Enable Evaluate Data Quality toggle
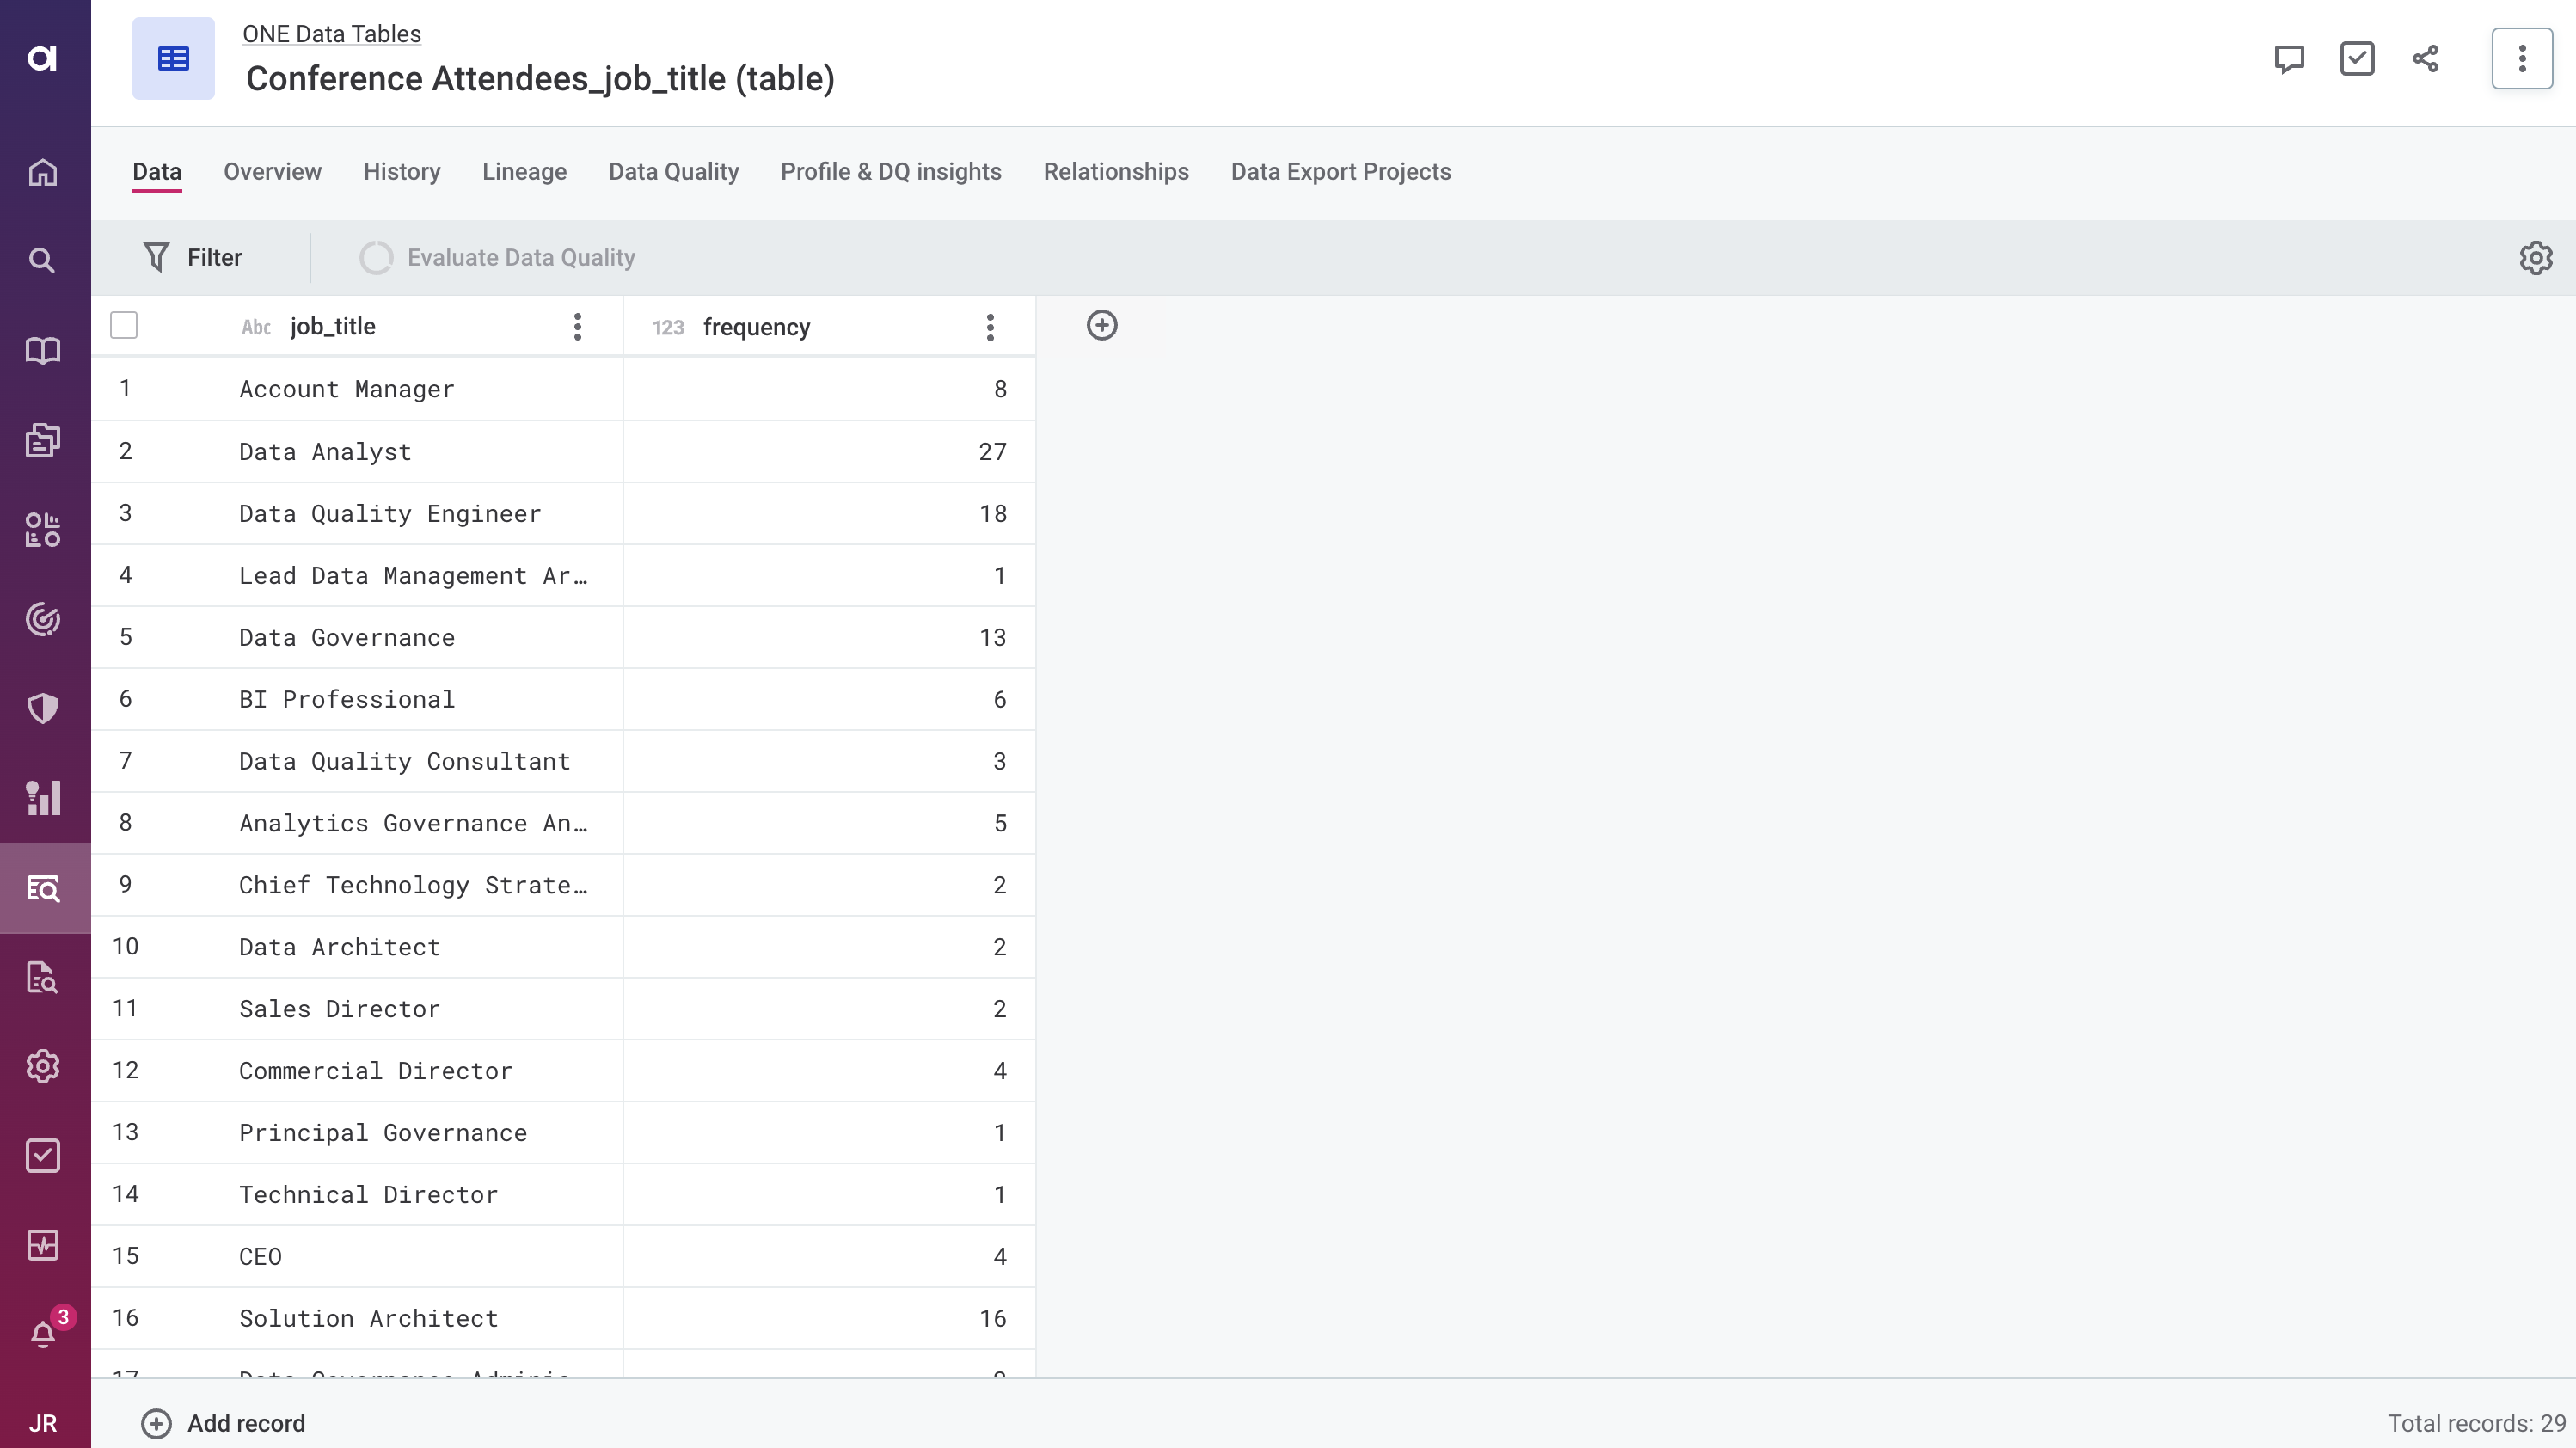2576x1448 pixels. pyautogui.click(x=375, y=257)
